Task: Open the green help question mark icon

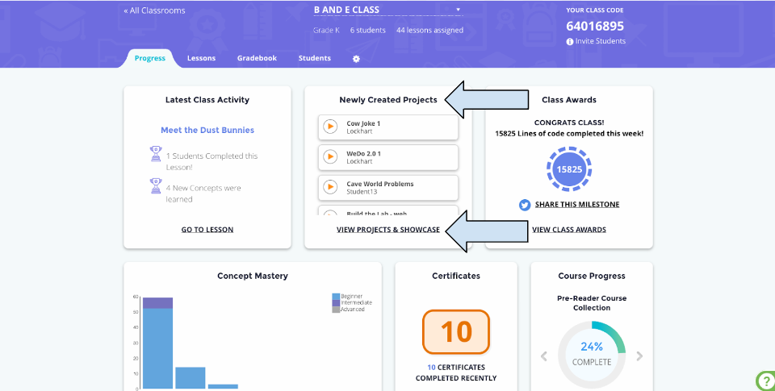Action: 765,381
